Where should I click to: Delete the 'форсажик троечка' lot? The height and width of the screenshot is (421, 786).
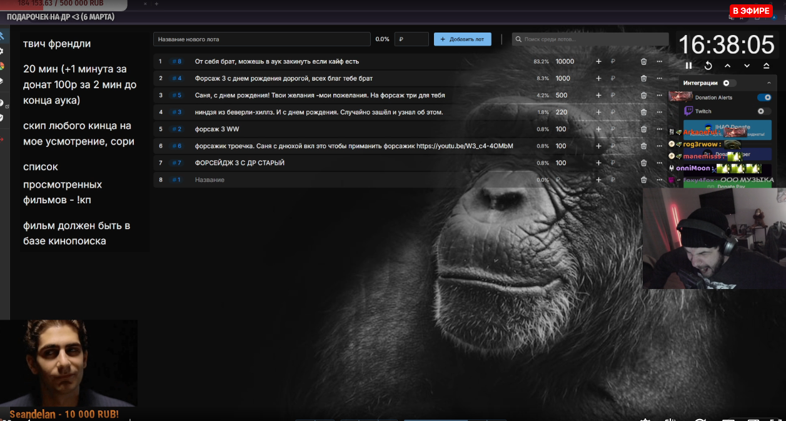pyautogui.click(x=644, y=146)
